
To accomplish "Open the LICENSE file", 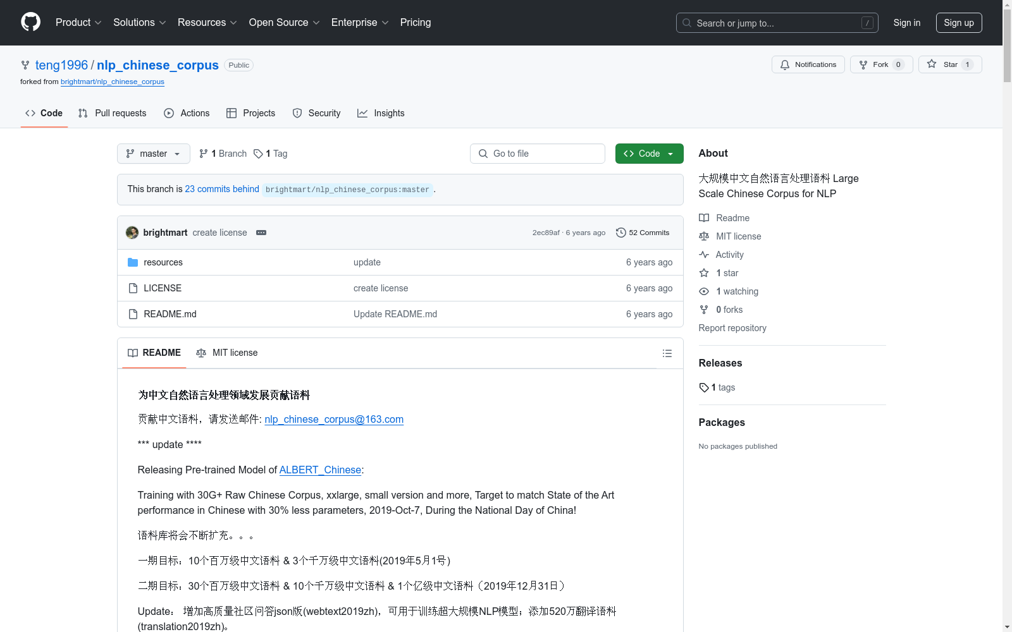I will tap(163, 288).
